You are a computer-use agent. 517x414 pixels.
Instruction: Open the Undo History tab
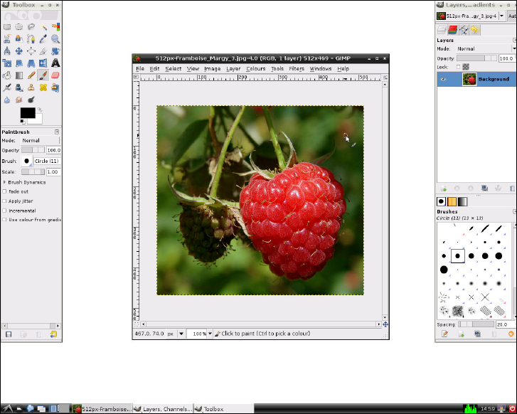point(474,30)
